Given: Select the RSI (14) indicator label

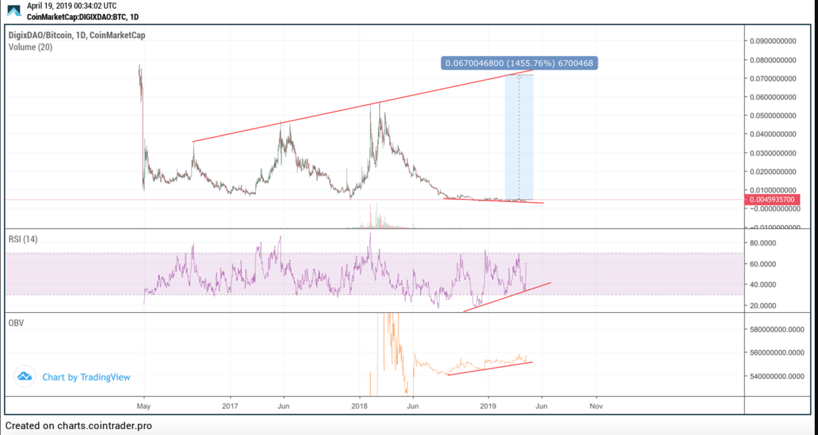Looking at the screenshot, I should [23, 239].
